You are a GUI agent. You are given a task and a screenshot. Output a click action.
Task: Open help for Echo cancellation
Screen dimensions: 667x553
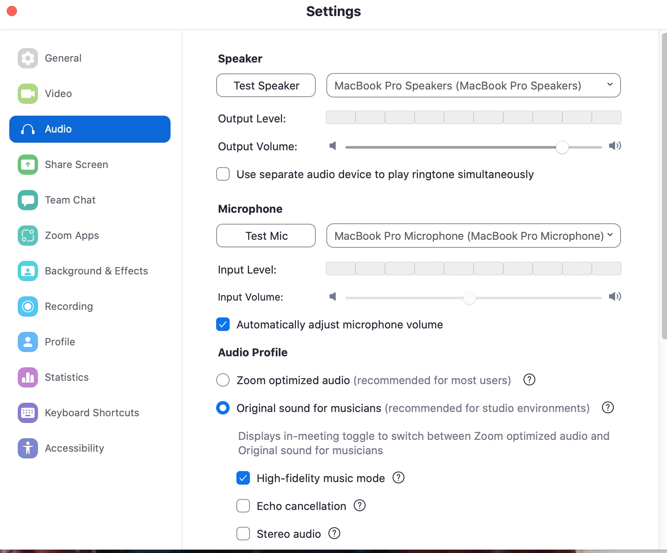point(360,506)
